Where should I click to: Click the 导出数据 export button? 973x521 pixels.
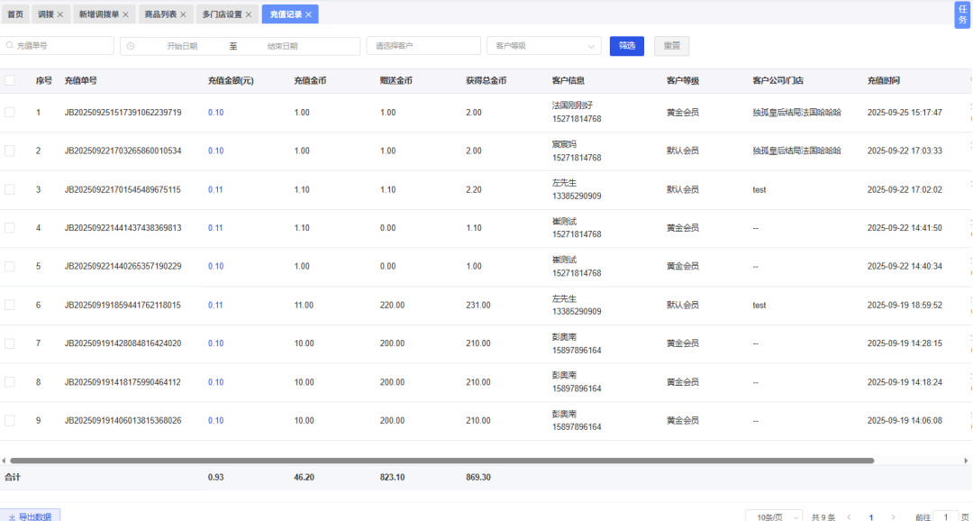(31, 516)
